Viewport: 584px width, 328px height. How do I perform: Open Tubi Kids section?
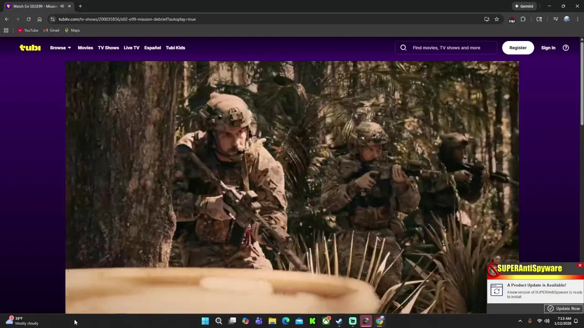(175, 47)
